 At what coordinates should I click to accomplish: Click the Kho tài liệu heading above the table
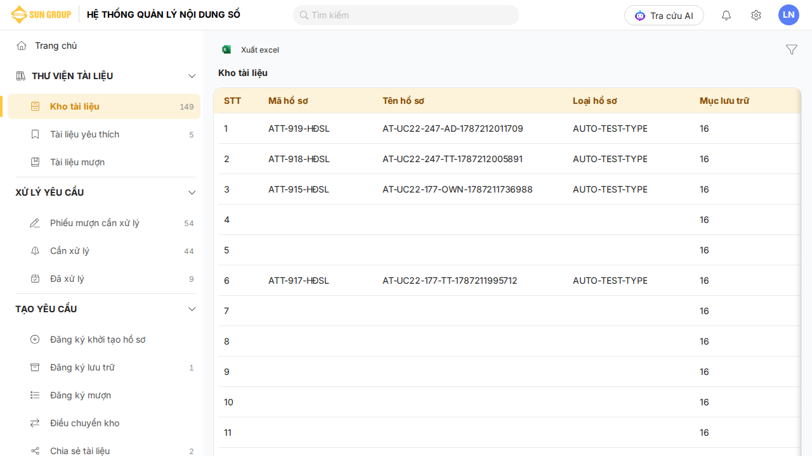243,73
